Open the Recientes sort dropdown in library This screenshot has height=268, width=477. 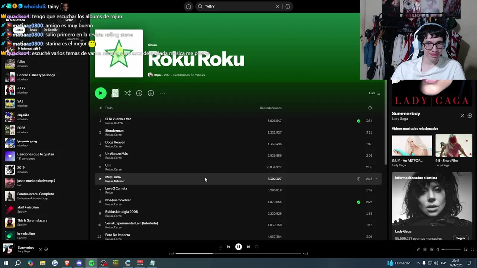tap(75, 39)
